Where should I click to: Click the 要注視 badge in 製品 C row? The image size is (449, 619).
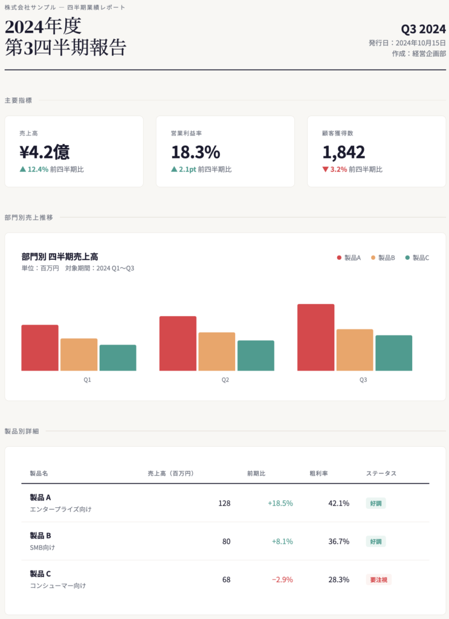[378, 579]
